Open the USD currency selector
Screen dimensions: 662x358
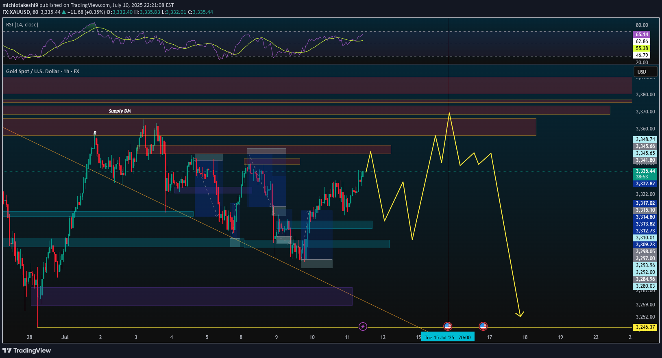coord(646,72)
